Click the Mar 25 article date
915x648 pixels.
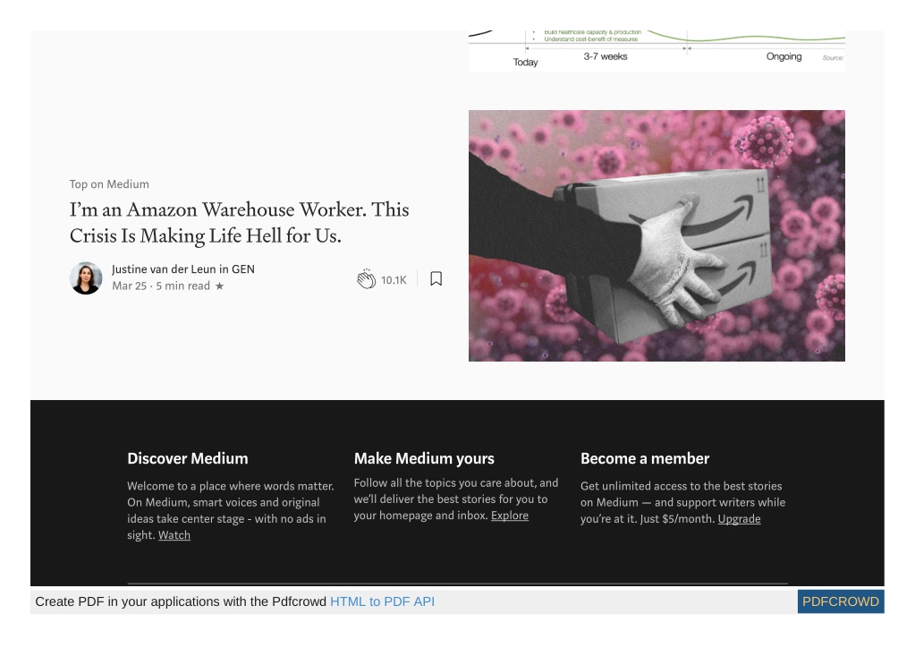tap(129, 286)
